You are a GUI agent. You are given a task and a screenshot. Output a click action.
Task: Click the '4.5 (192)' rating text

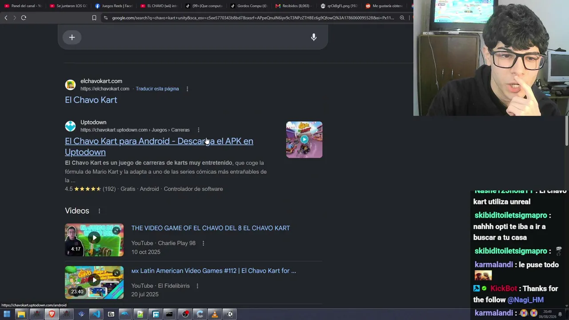[x=90, y=189]
